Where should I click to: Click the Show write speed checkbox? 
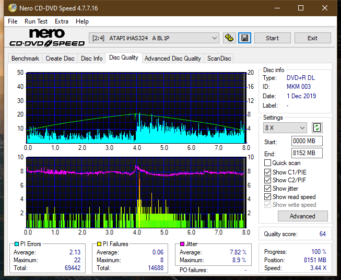[x=267, y=205]
